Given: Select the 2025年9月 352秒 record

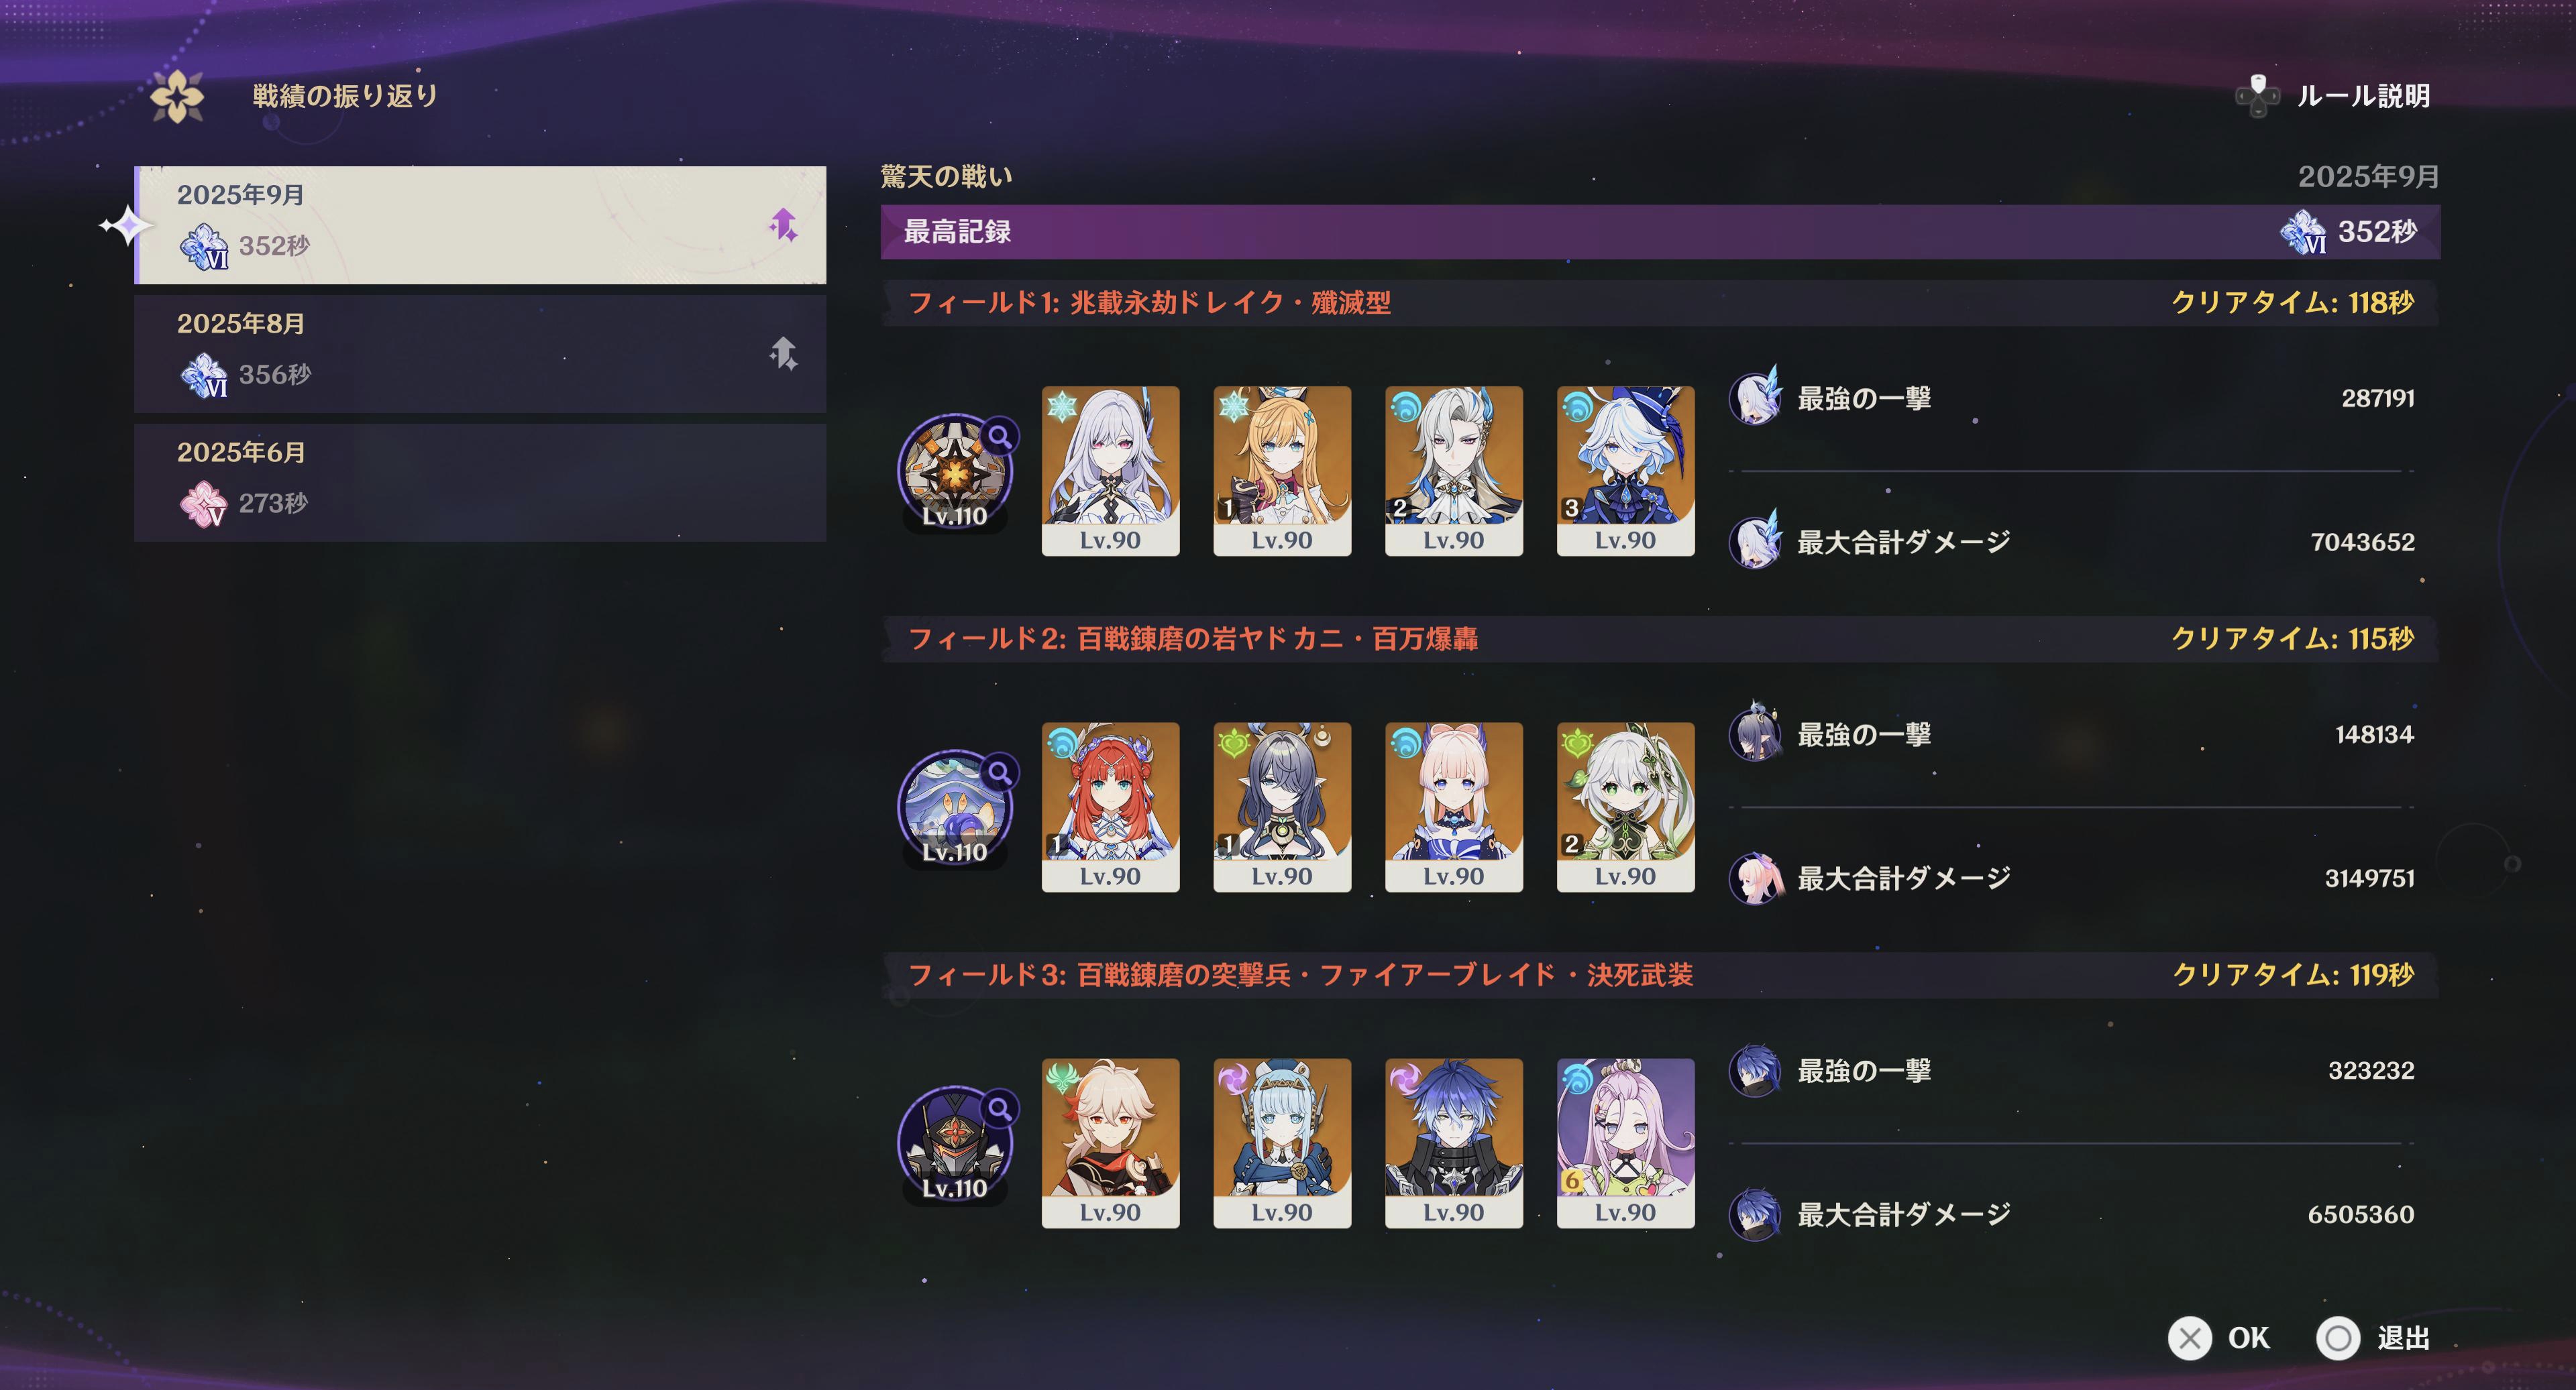Looking at the screenshot, I should [x=480, y=225].
